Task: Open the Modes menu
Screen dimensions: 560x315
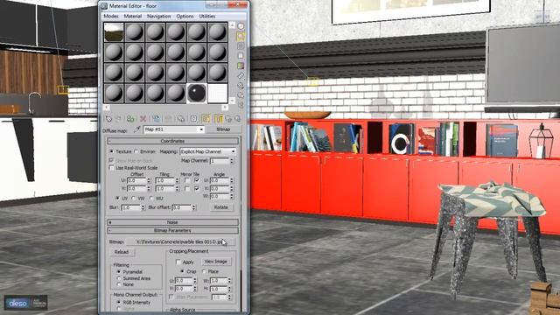Action: click(111, 16)
